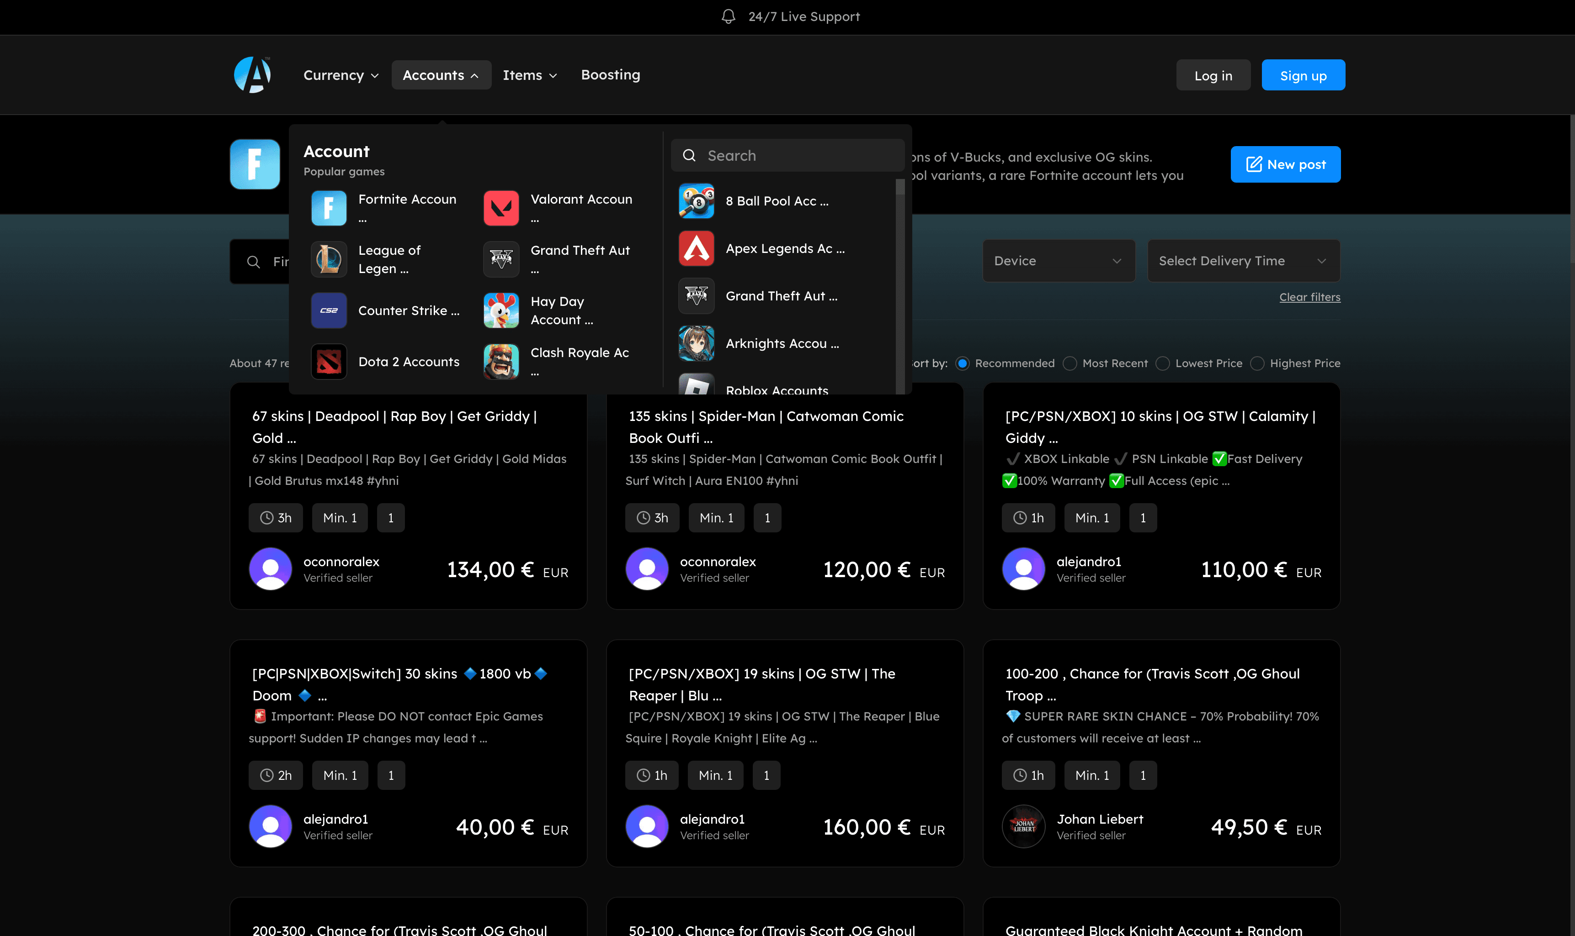The width and height of the screenshot is (1575, 936).
Task: Click the notification bell icon at top
Action: click(728, 17)
